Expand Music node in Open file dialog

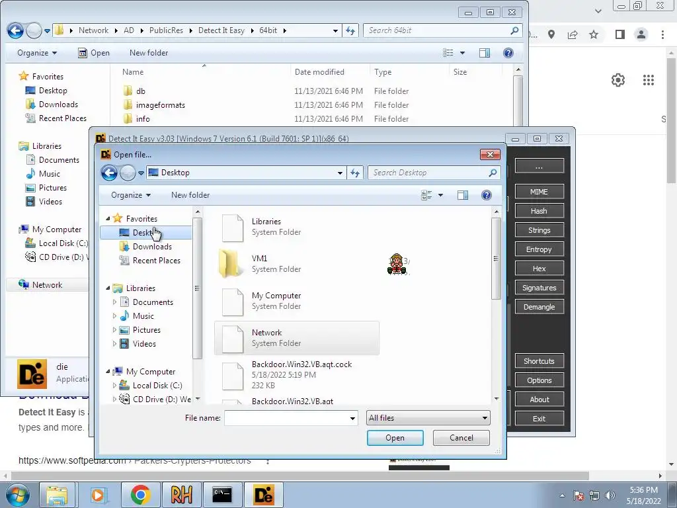pyautogui.click(x=114, y=316)
